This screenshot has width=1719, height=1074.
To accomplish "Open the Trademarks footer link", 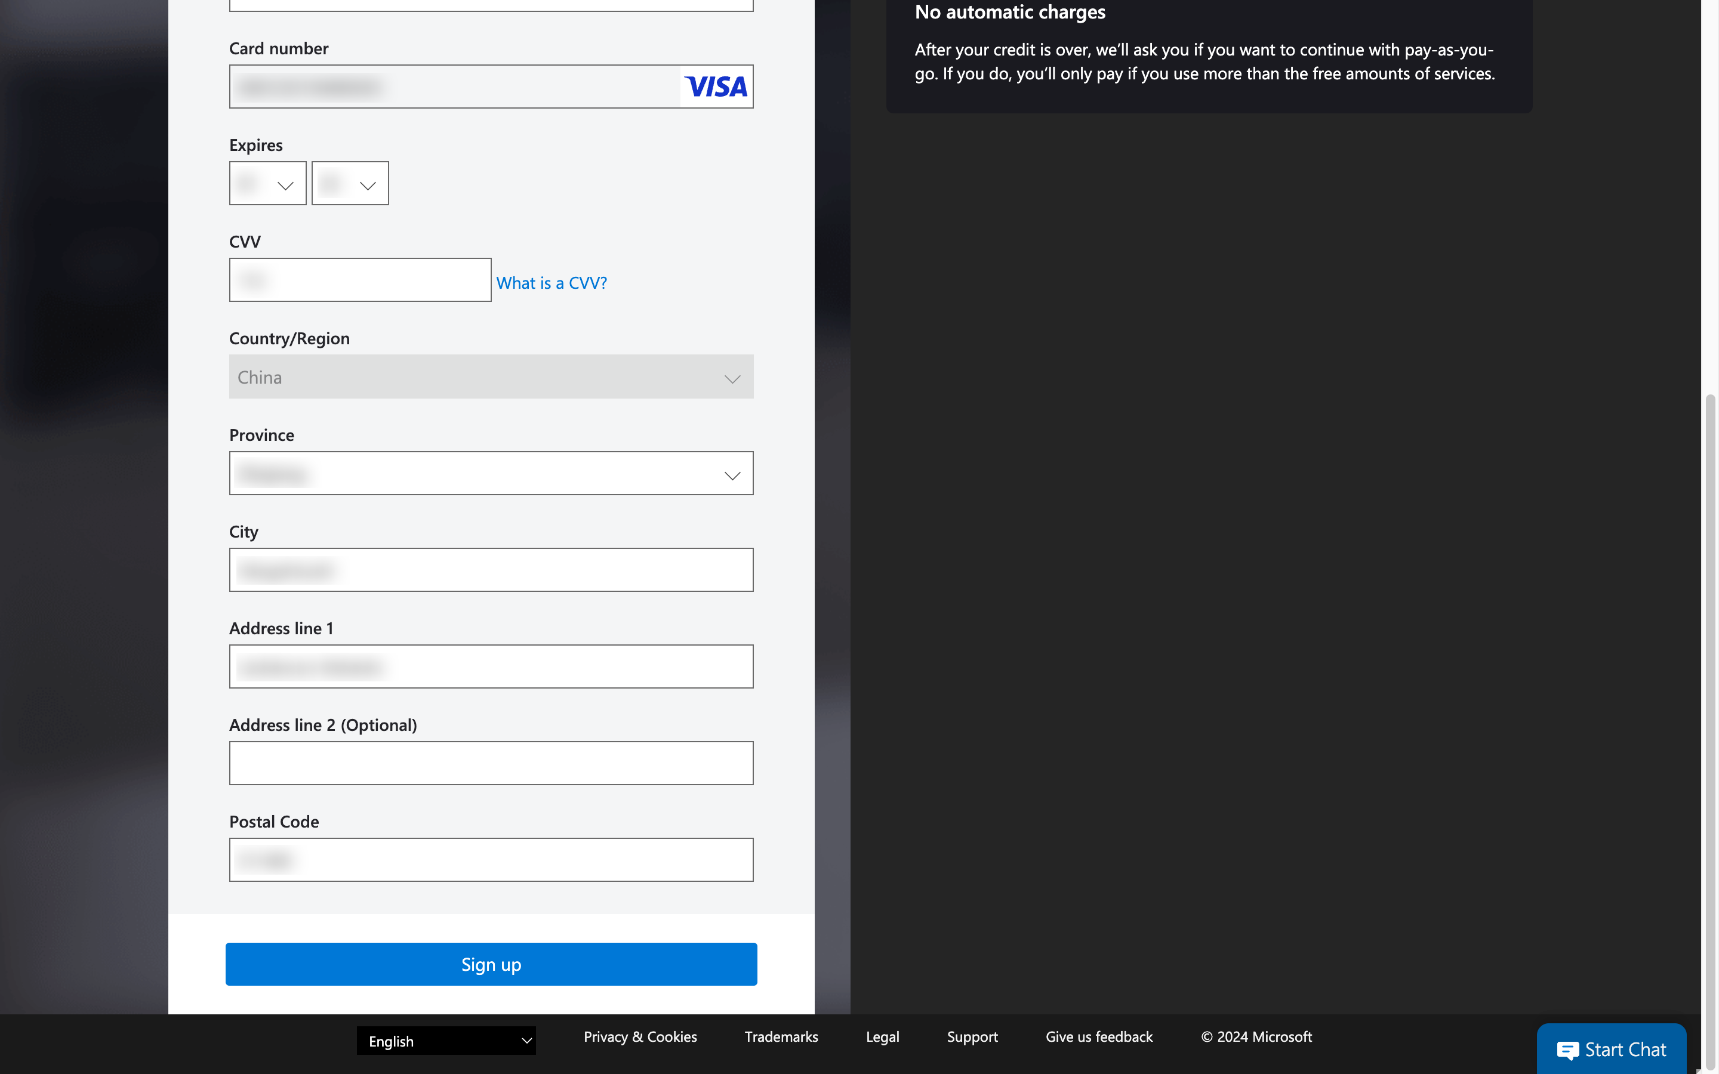I will tap(781, 1036).
